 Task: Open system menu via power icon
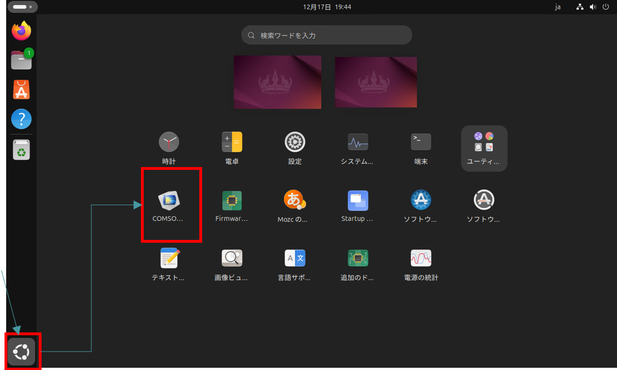605,7
